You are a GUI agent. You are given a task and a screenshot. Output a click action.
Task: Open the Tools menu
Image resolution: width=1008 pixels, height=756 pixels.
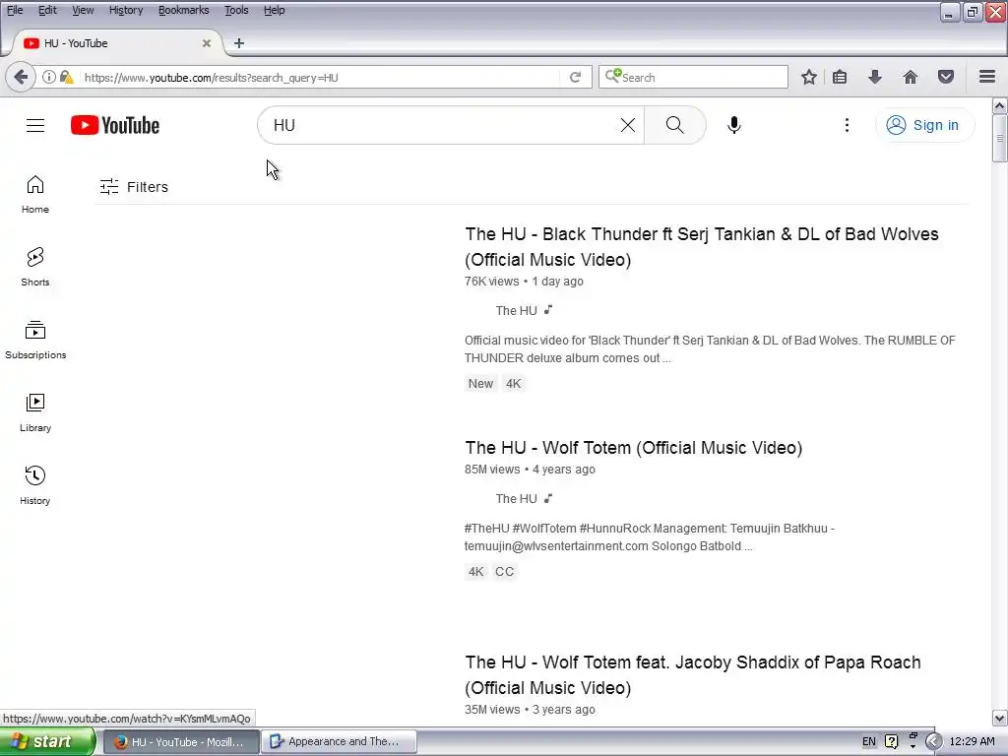(x=236, y=10)
